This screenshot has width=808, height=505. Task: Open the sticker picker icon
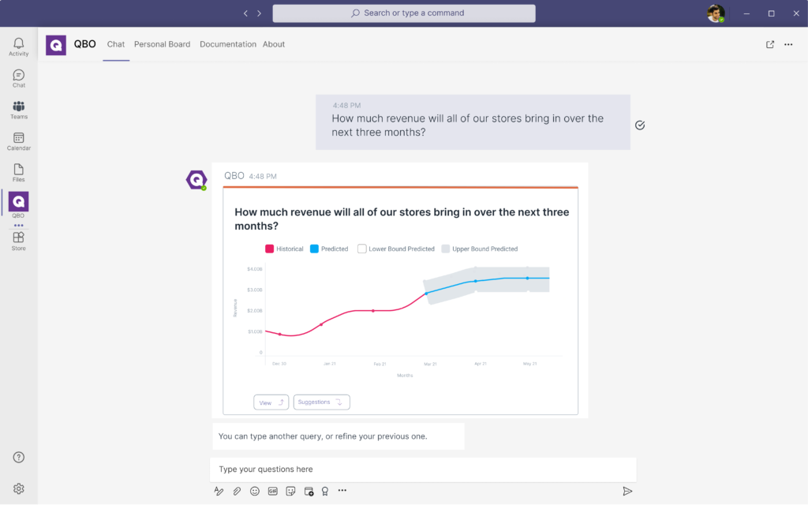pos(291,491)
